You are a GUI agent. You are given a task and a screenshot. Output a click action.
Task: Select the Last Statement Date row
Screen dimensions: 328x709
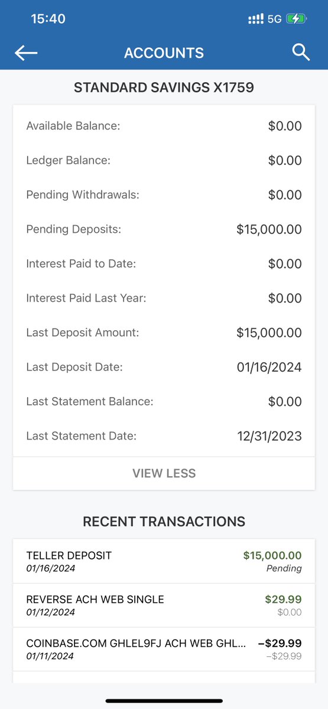click(x=164, y=436)
